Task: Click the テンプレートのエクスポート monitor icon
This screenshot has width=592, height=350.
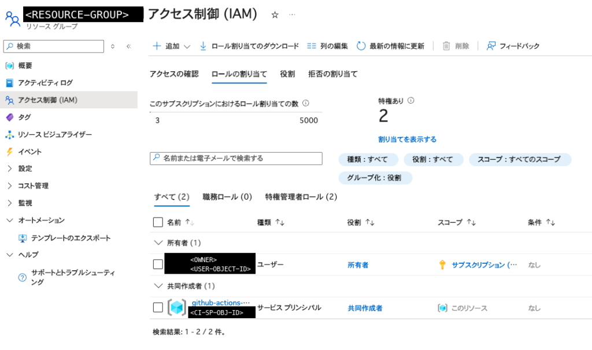Action: (x=23, y=238)
